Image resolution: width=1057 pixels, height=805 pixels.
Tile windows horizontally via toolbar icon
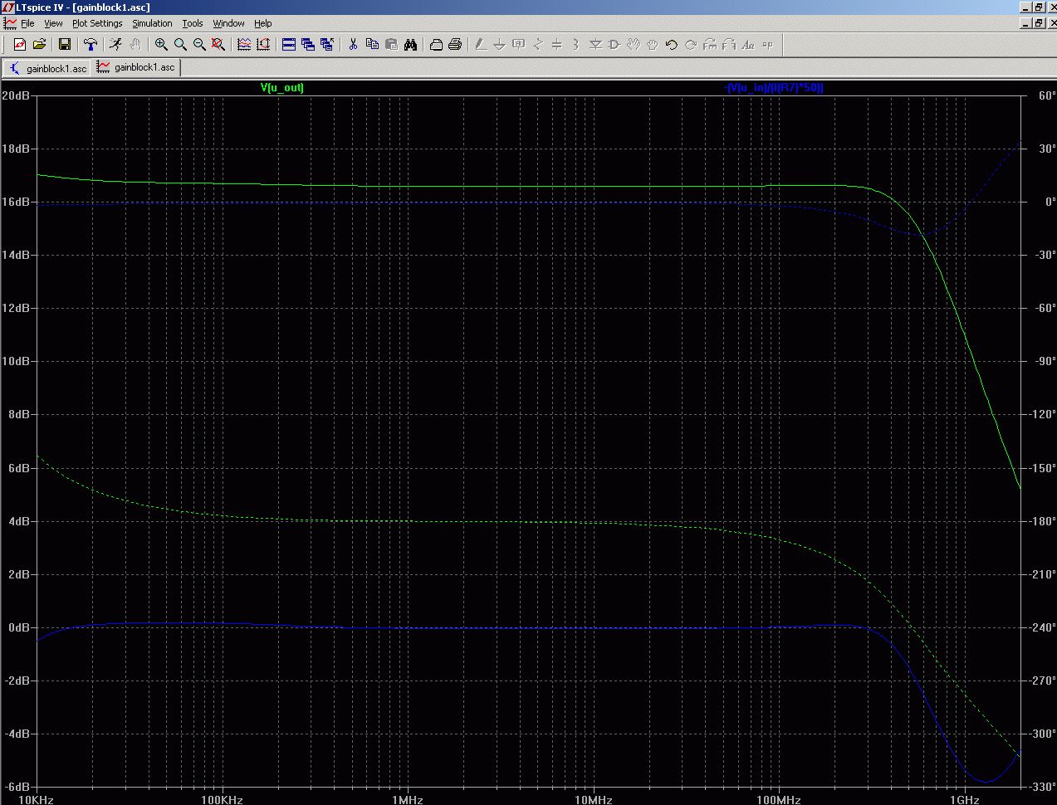(x=289, y=44)
